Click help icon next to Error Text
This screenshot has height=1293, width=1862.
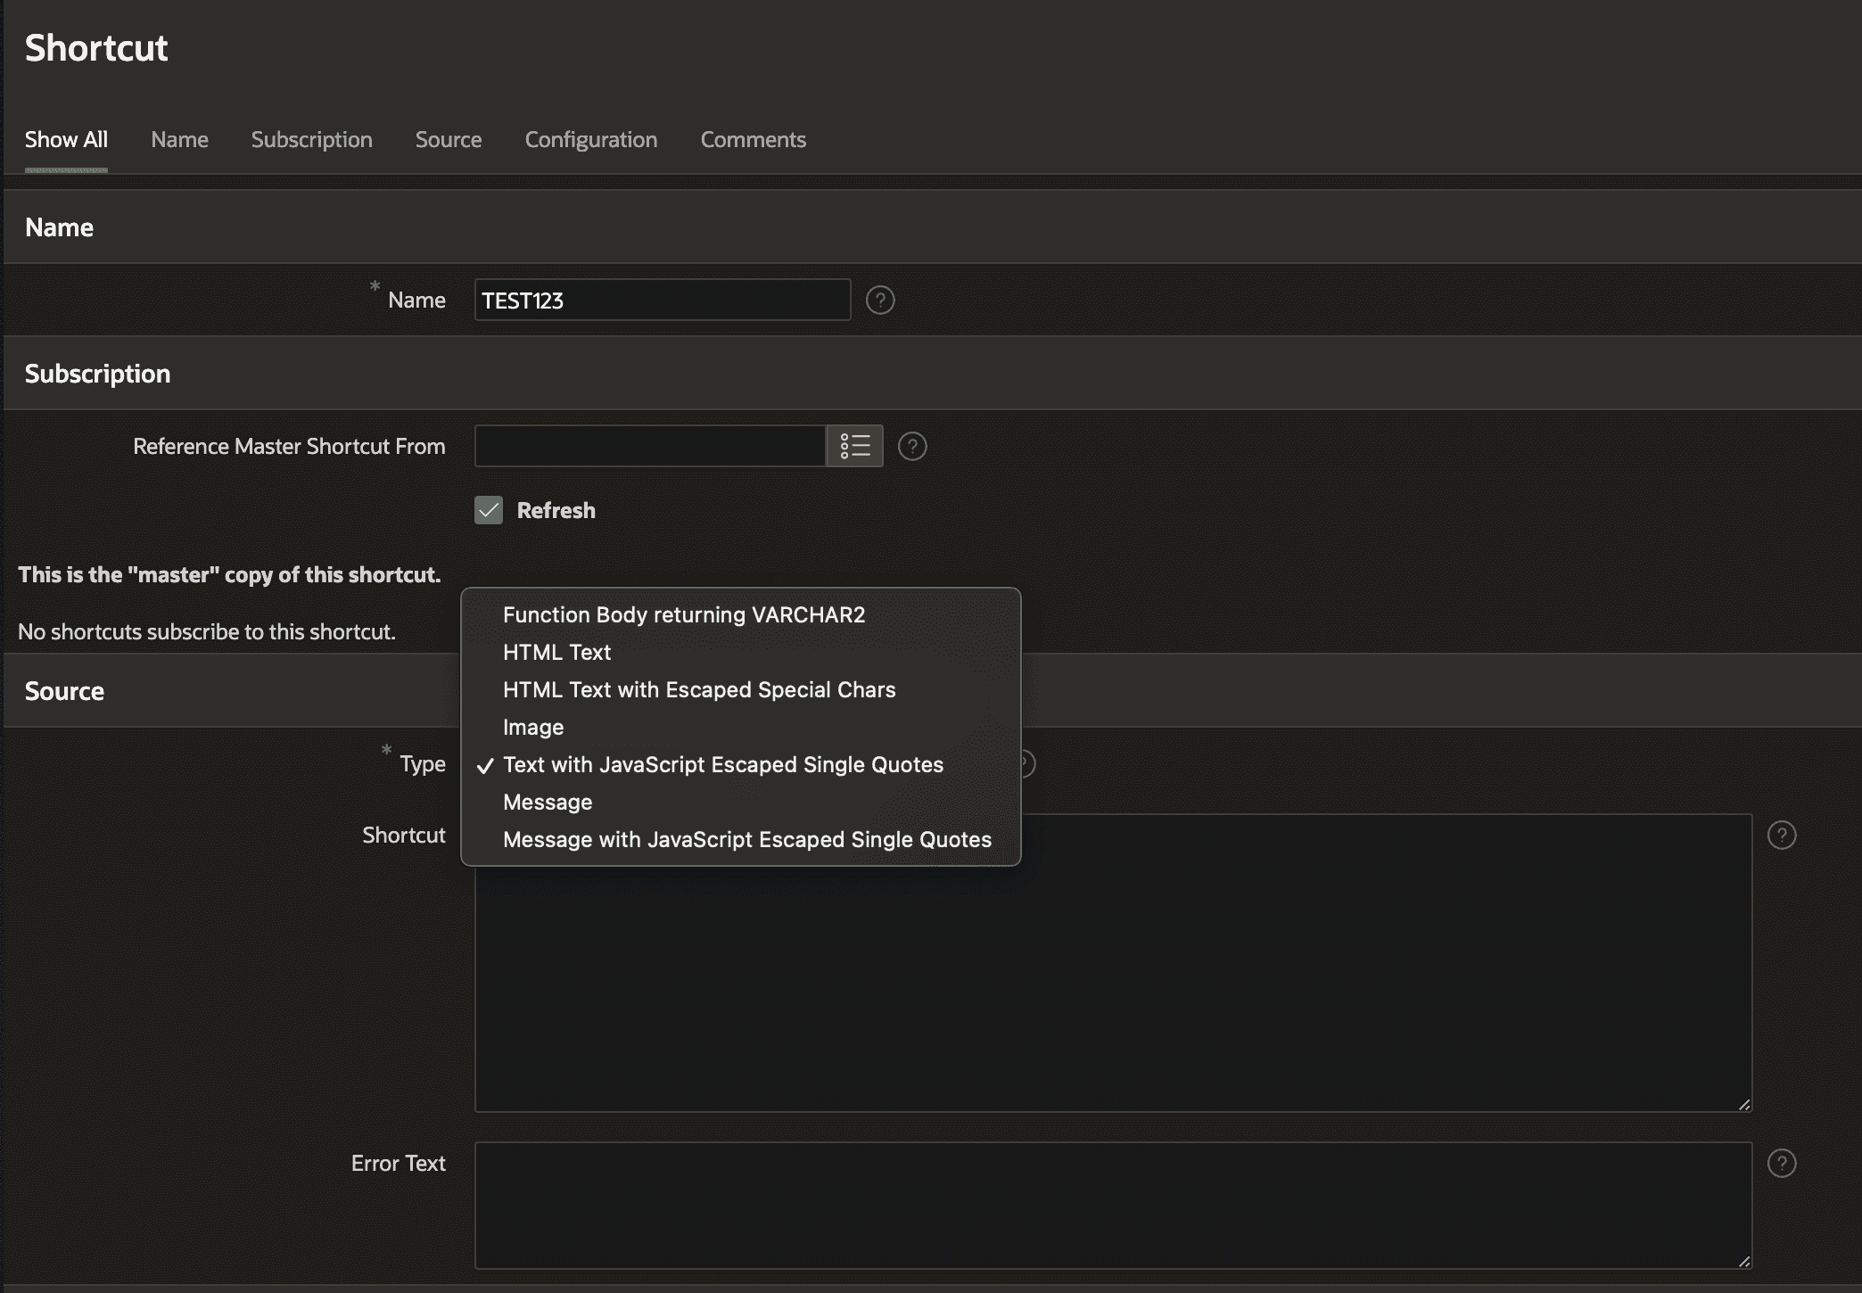1781,1164
